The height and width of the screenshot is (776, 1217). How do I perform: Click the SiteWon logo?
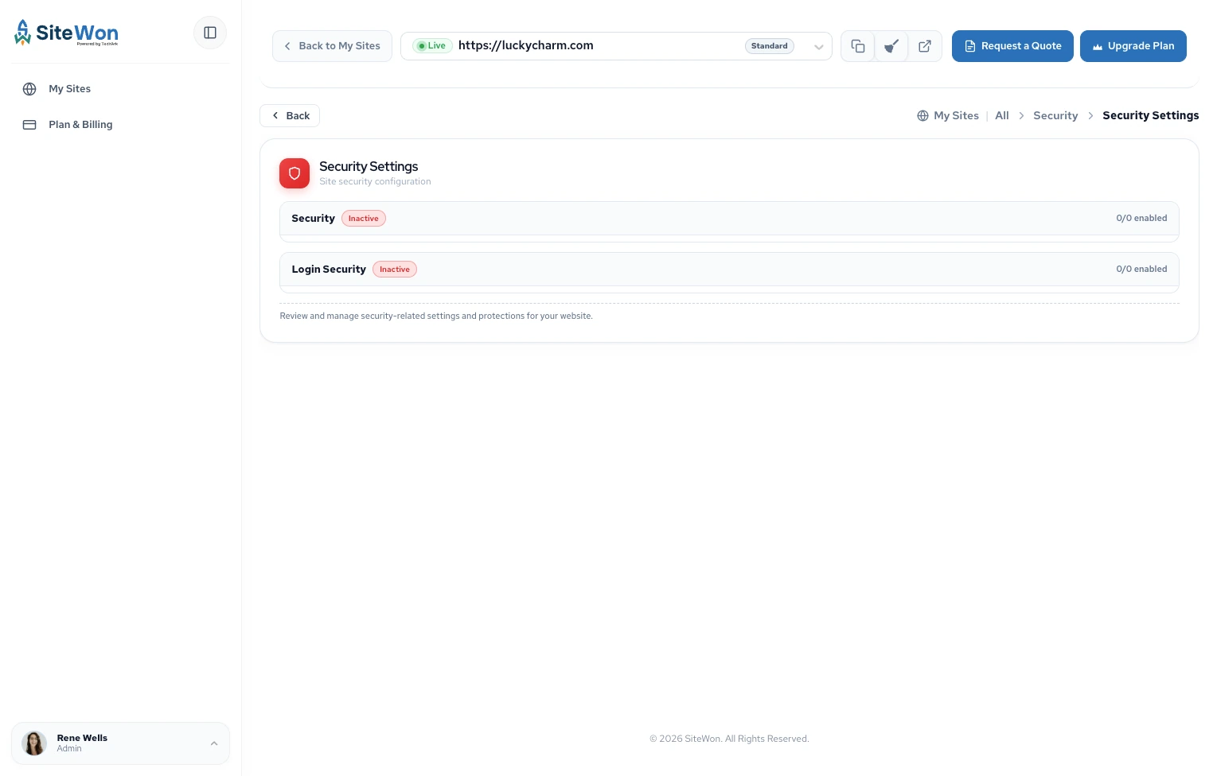pyautogui.click(x=66, y=33)
